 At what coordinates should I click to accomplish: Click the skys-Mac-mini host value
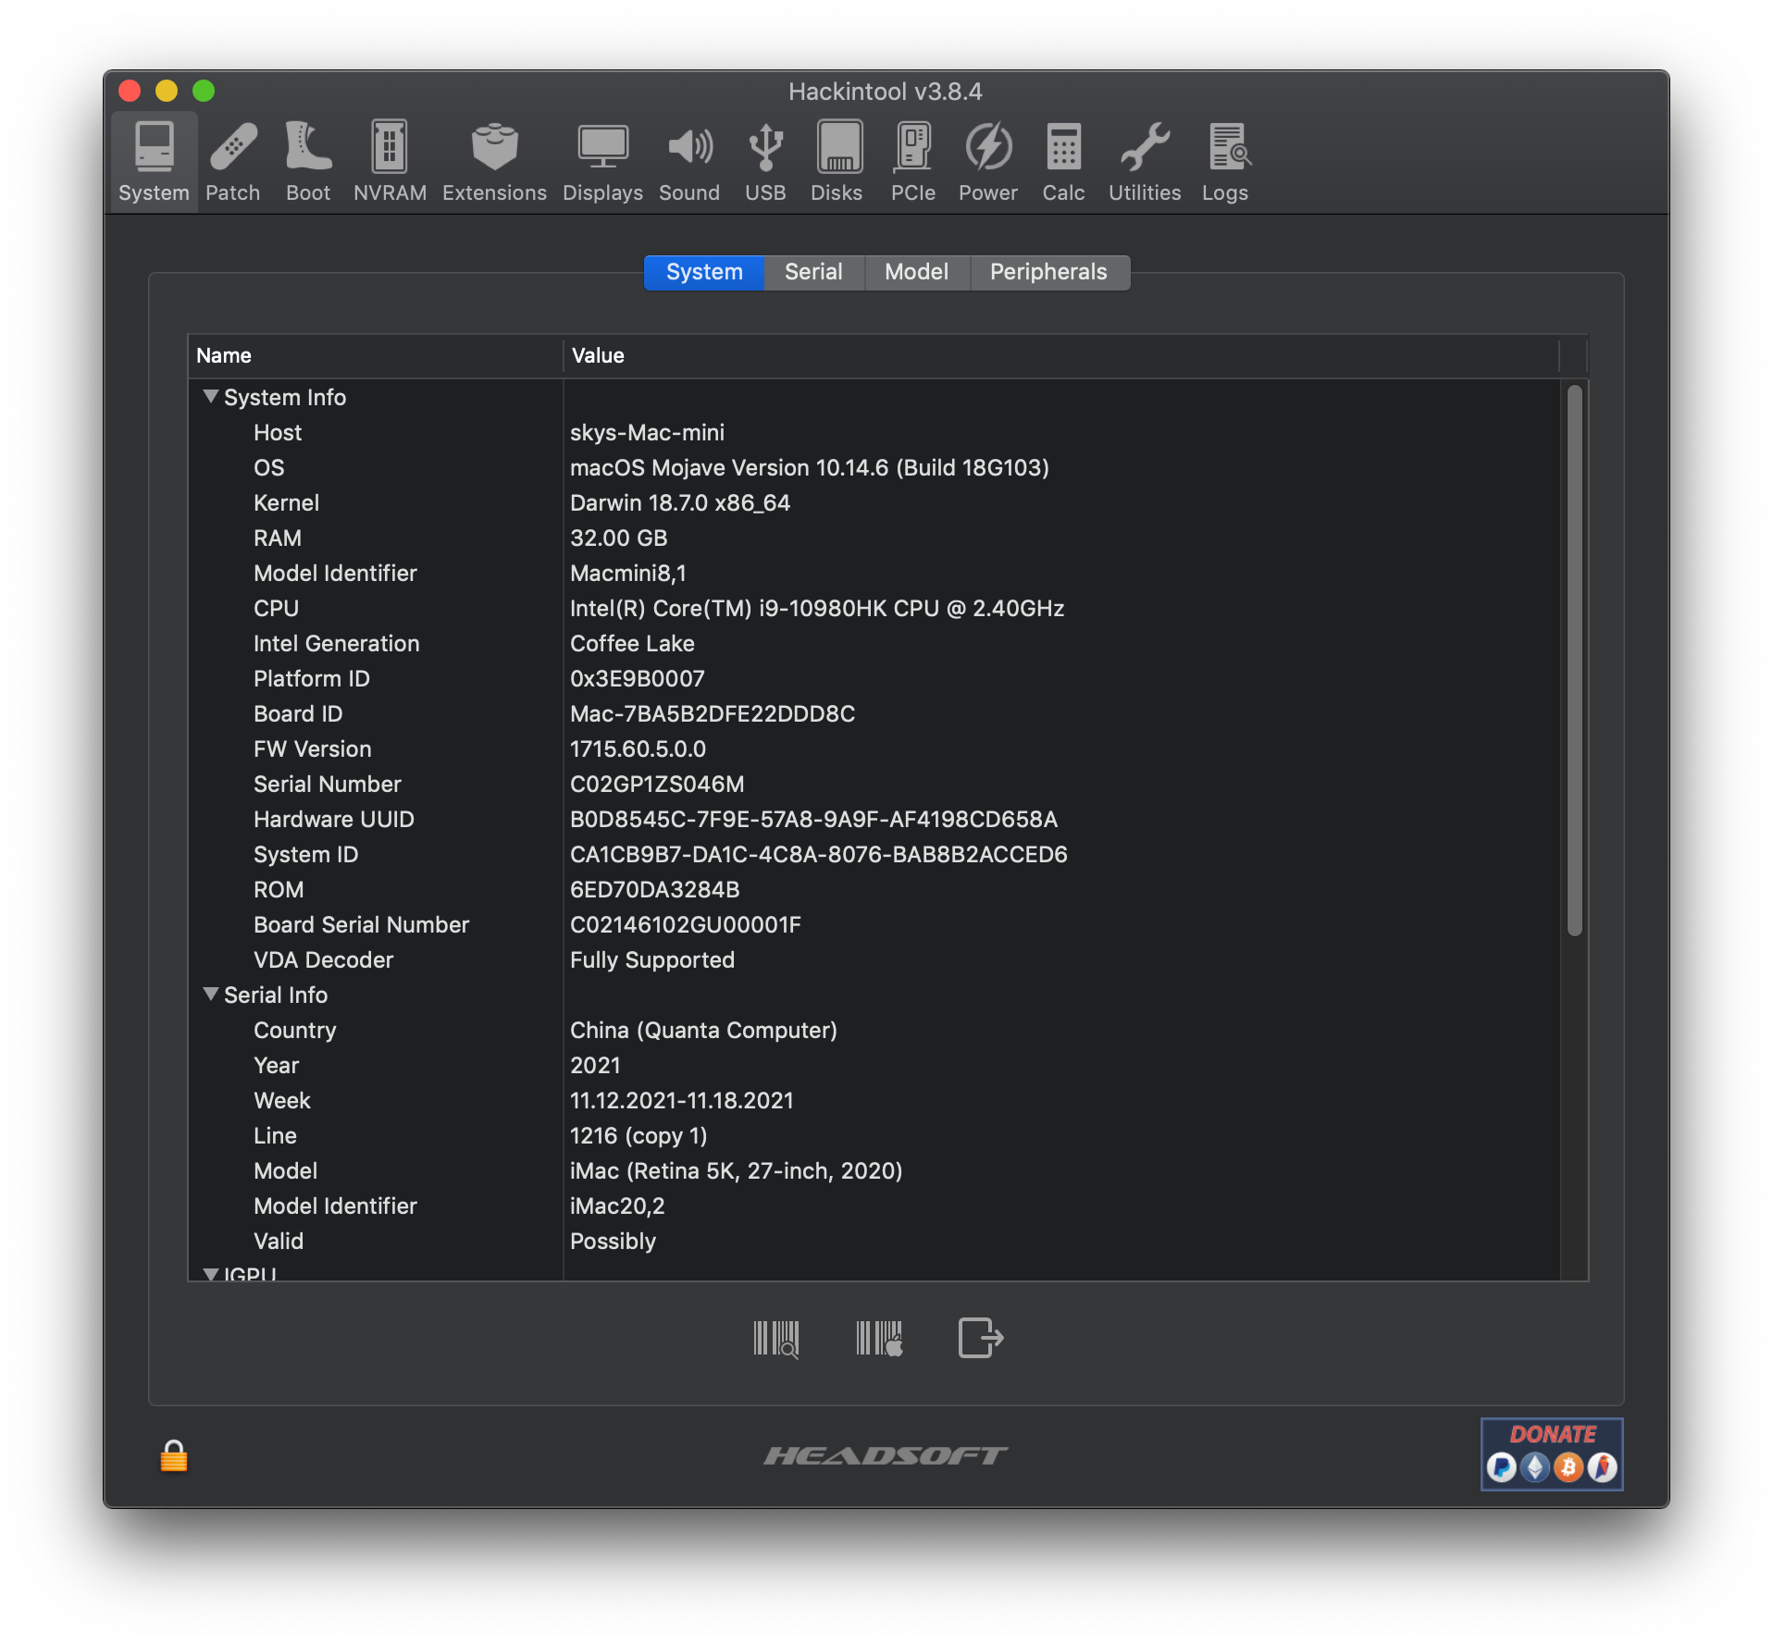point(647,433)
